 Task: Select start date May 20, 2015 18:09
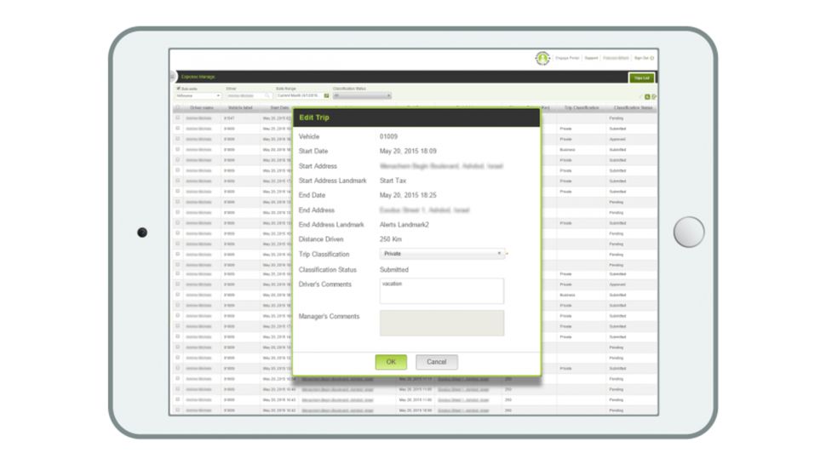tap(408, 151)
